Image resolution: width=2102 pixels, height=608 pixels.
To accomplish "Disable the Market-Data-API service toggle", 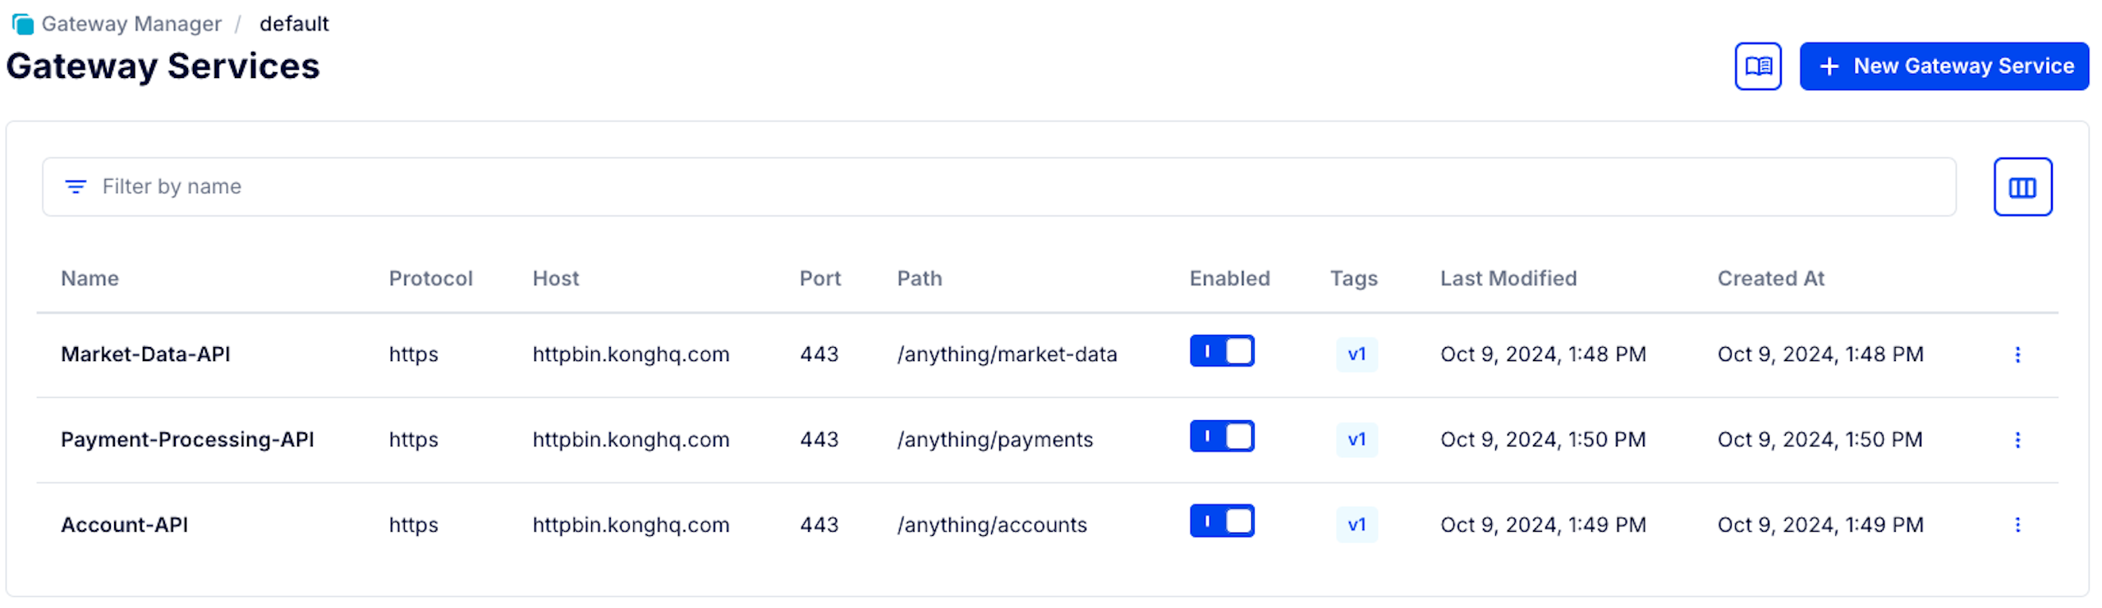I will click(x=1221, y=352).
